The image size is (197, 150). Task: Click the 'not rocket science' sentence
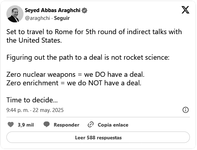(88, 58)
